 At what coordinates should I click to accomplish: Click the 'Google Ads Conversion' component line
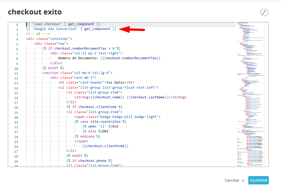71,29
